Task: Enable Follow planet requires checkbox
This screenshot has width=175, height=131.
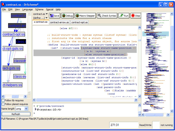Action: tap(3, 104)
